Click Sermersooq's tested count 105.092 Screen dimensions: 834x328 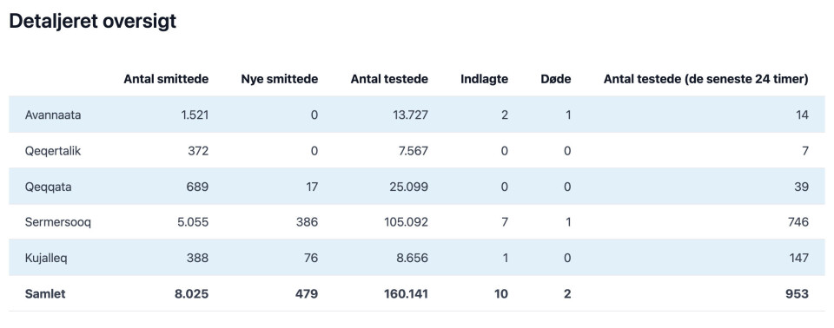406,222
